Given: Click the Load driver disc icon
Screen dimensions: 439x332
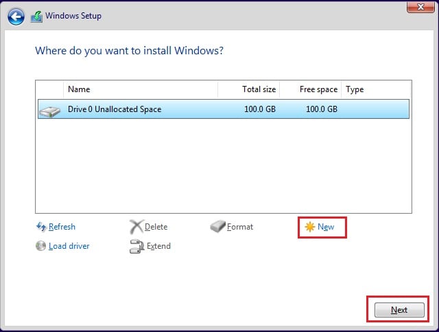Looking at the screenshot, I should [40, 246].
